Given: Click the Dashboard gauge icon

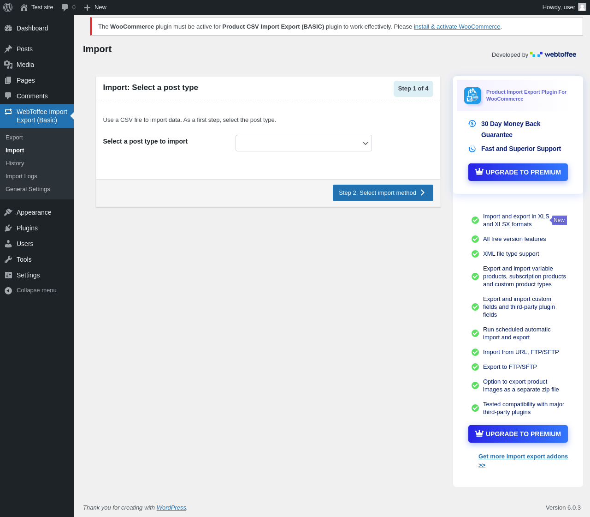Looking at the screenshot, I should (8, 28).
